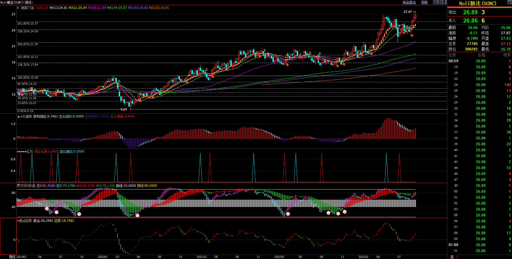Click the triangle icon before 大趋势 indicator
Screen dimensions: 512x259
click(x=18, y=116)
